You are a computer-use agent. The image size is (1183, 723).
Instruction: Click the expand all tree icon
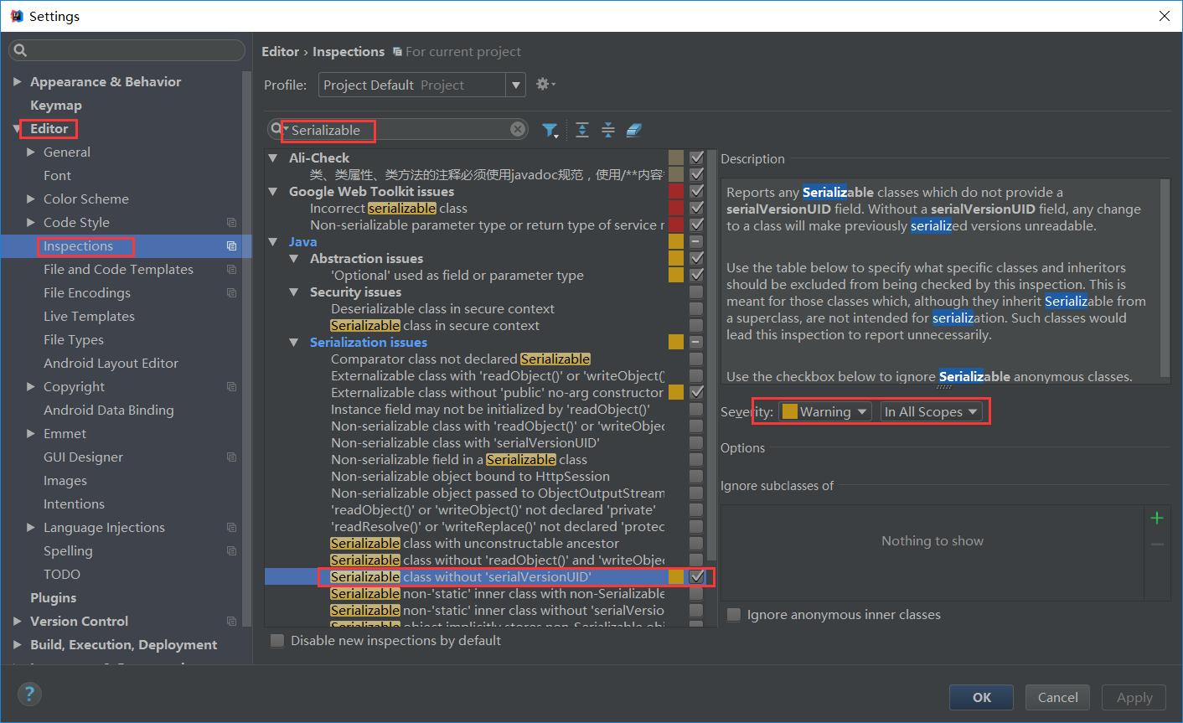coord(582,130)
